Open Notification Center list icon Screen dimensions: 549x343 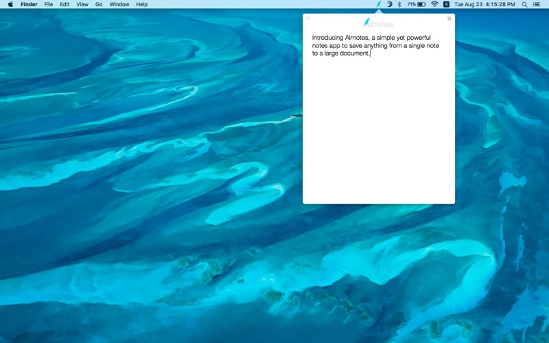coord(537,4)
